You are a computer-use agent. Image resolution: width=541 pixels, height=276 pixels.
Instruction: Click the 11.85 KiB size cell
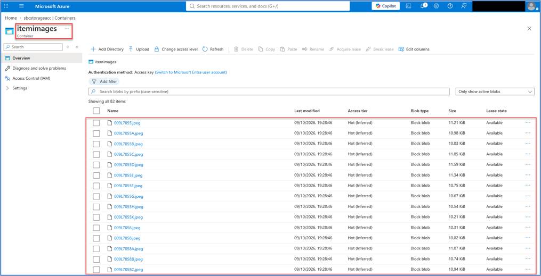coord(456,154)
